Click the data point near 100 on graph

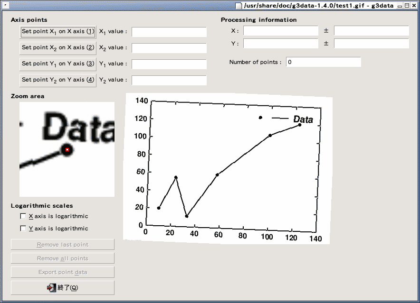[270, 136]
